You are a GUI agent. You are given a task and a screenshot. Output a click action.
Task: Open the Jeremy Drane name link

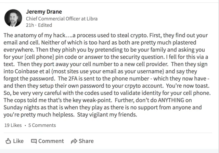pyautogui.click(x=44, y=12)
